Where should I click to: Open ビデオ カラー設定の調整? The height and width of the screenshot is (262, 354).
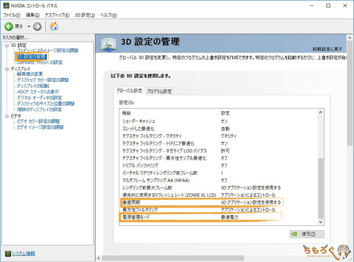coord(38,121)
